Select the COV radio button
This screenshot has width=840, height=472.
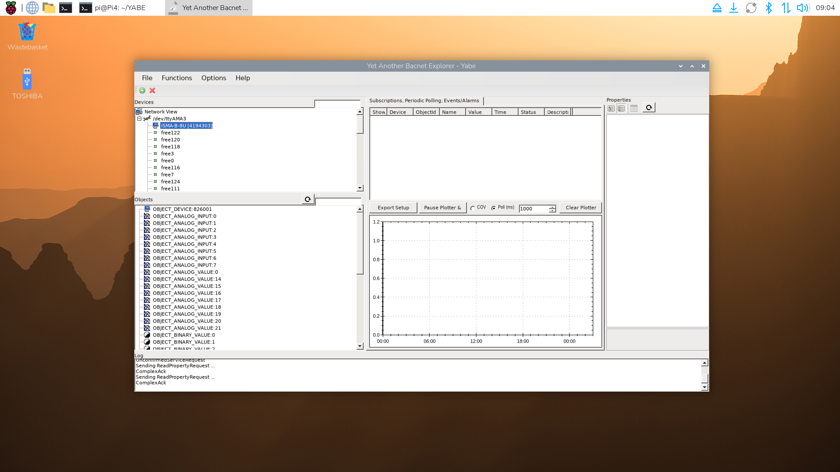(472, 208)
